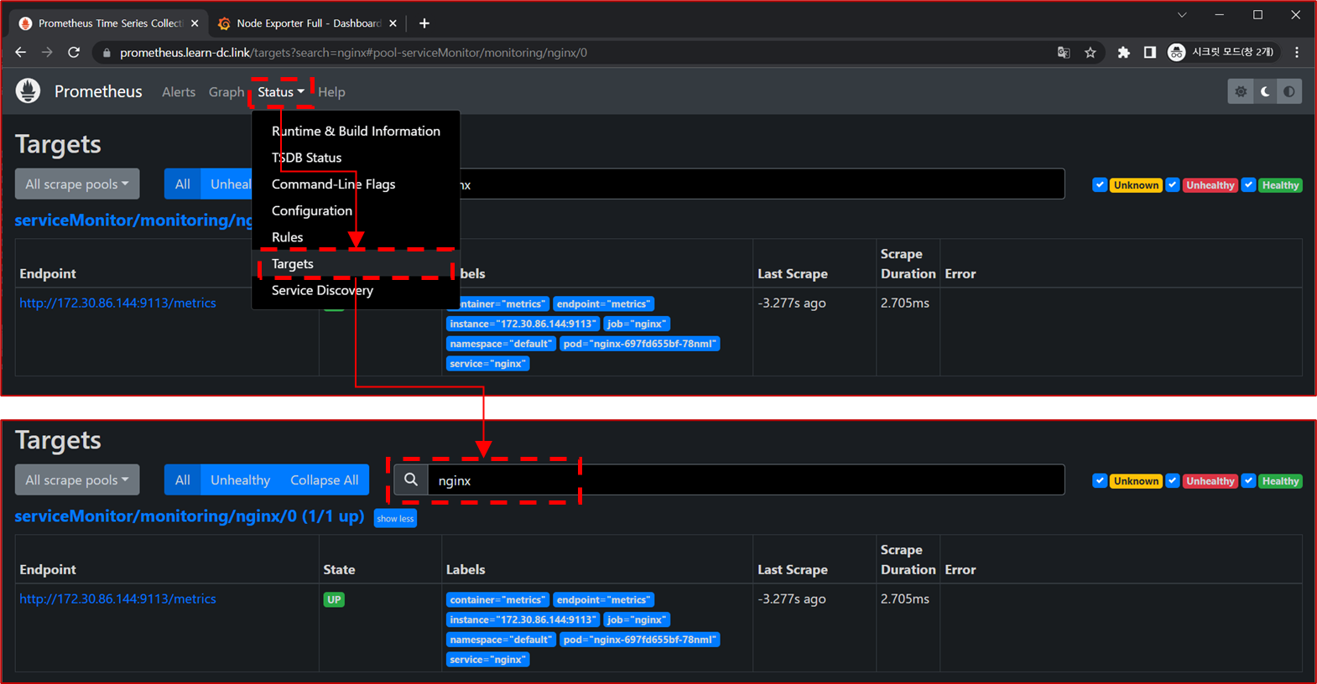
Task: Click the translate page icon in address bar
Action: click(x=1064, y=53)
